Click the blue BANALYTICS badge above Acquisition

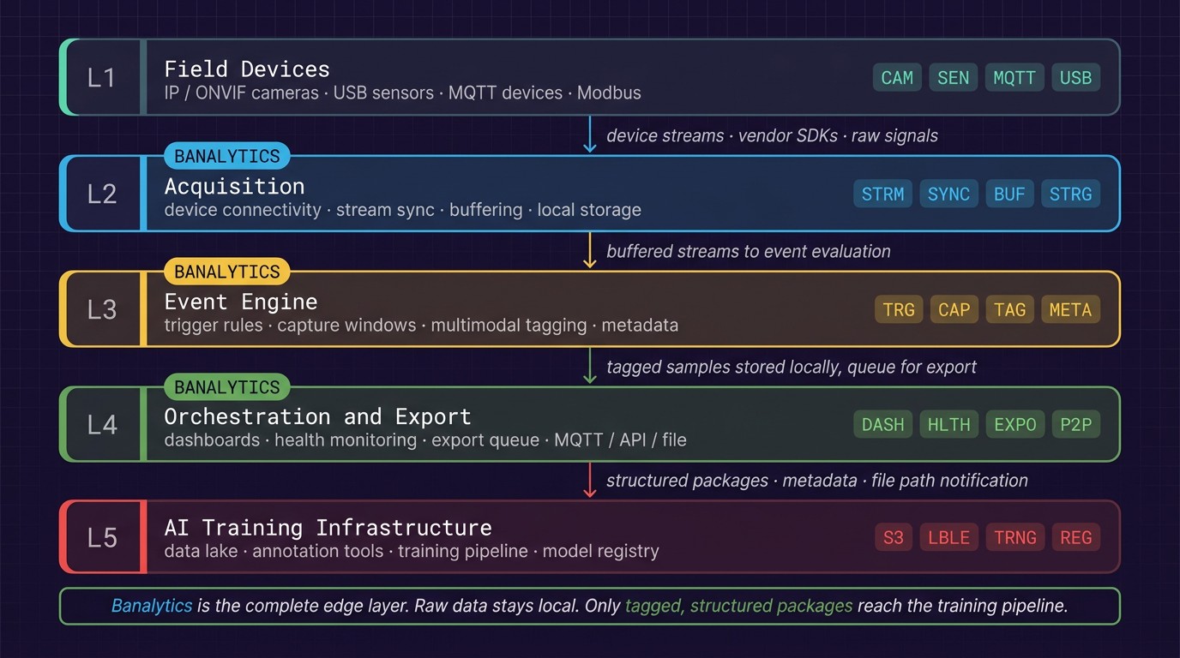point(227,156)
